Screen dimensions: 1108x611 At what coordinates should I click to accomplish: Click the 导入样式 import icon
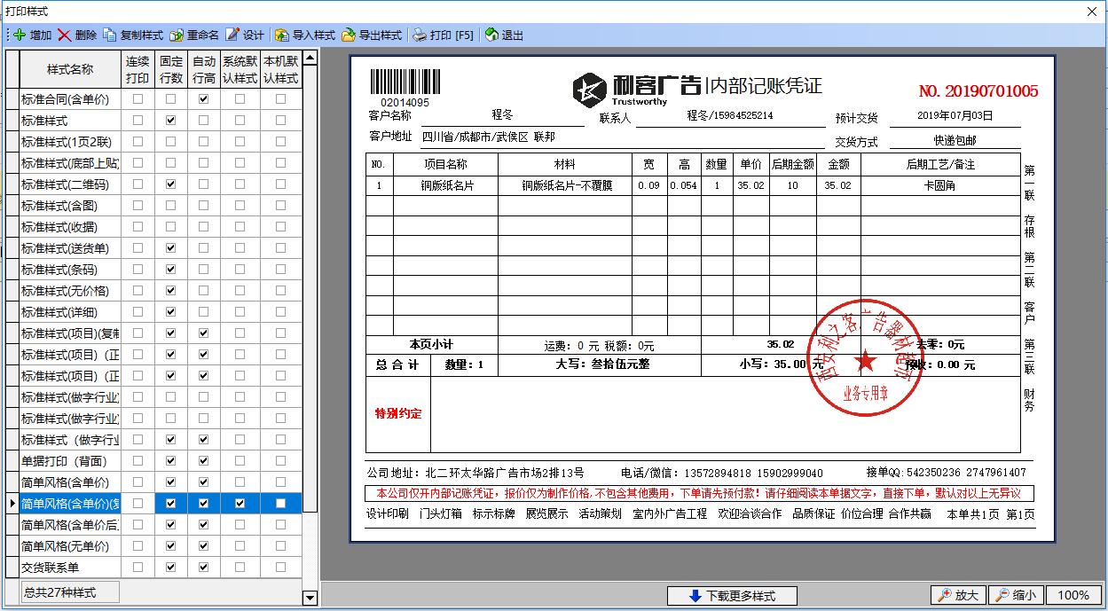(x=282, y=35)
